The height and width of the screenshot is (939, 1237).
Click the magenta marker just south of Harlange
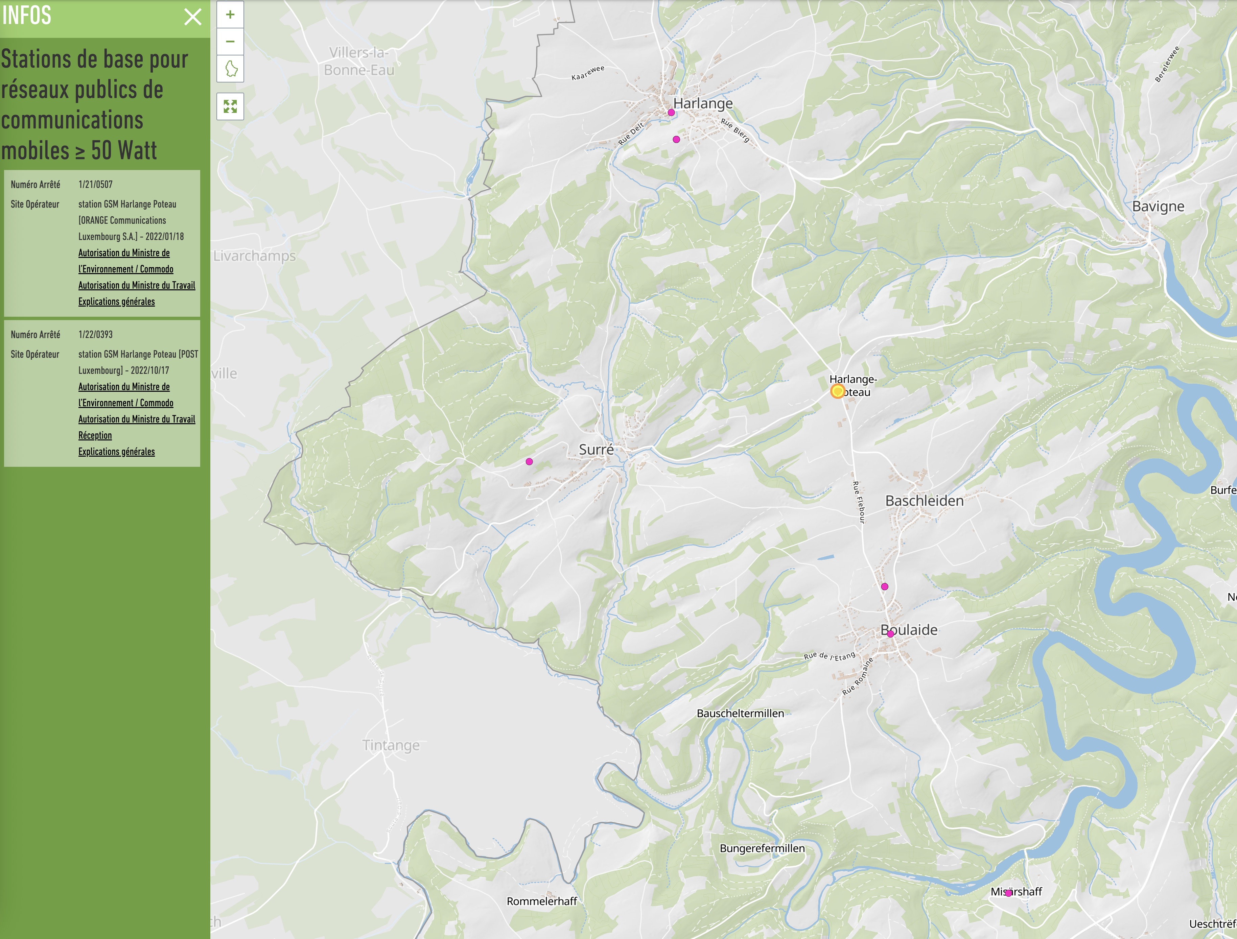676,140
